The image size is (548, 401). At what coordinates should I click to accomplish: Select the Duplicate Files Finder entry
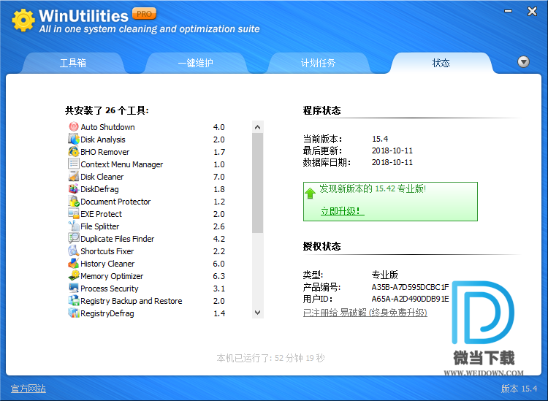click(x=147, y=239)
